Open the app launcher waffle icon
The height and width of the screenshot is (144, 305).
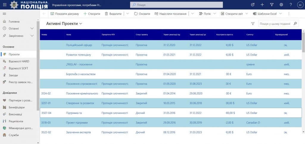coord(5,5)
